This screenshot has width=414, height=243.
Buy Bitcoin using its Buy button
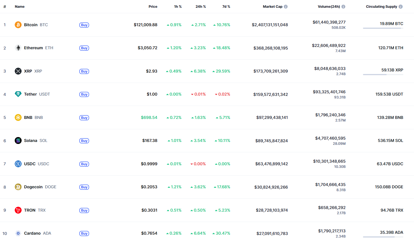[84, 25]
